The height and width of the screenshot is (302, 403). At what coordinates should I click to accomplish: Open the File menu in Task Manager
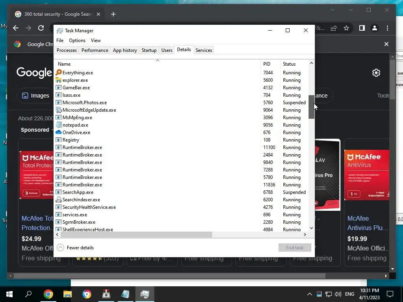pyautogui.click(x=60, y=41)
